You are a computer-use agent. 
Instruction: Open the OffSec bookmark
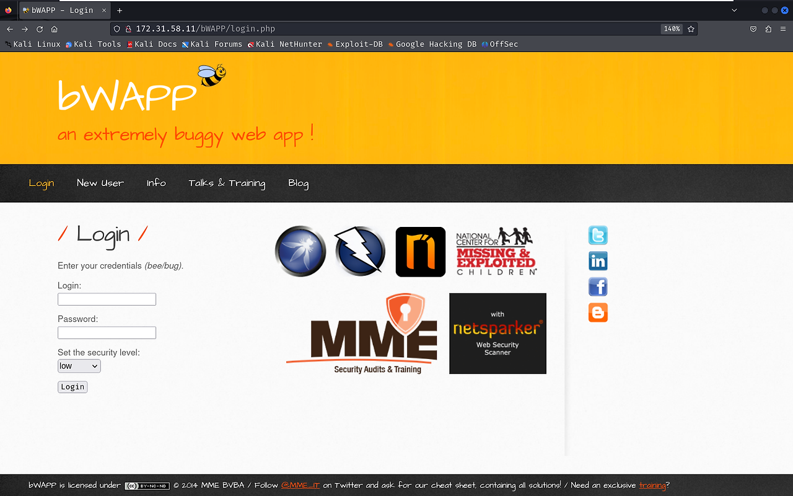point(499,44)
